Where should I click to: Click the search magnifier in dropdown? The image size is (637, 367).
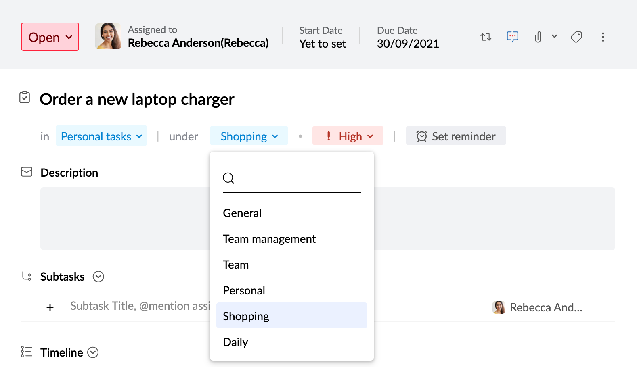228,178
